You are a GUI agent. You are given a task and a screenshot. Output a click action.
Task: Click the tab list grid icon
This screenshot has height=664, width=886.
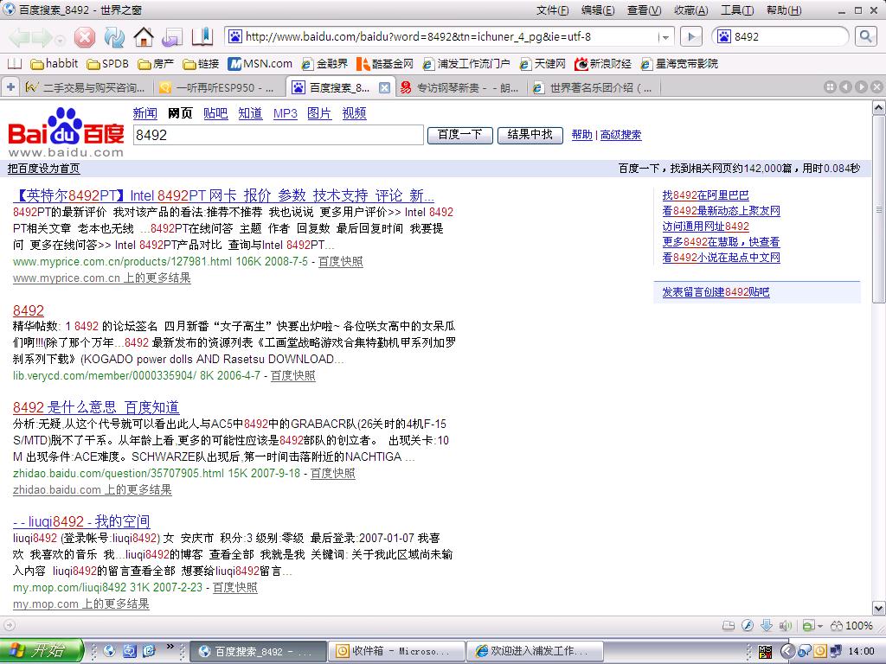(x=830, y=87)
